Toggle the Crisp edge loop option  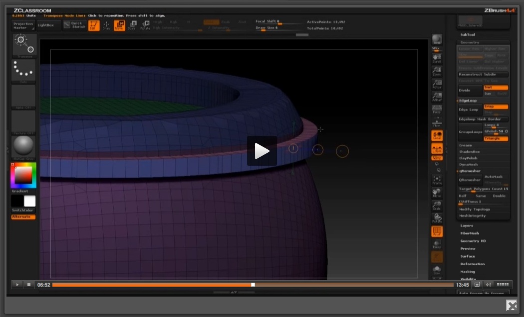(x=496, y=106)
